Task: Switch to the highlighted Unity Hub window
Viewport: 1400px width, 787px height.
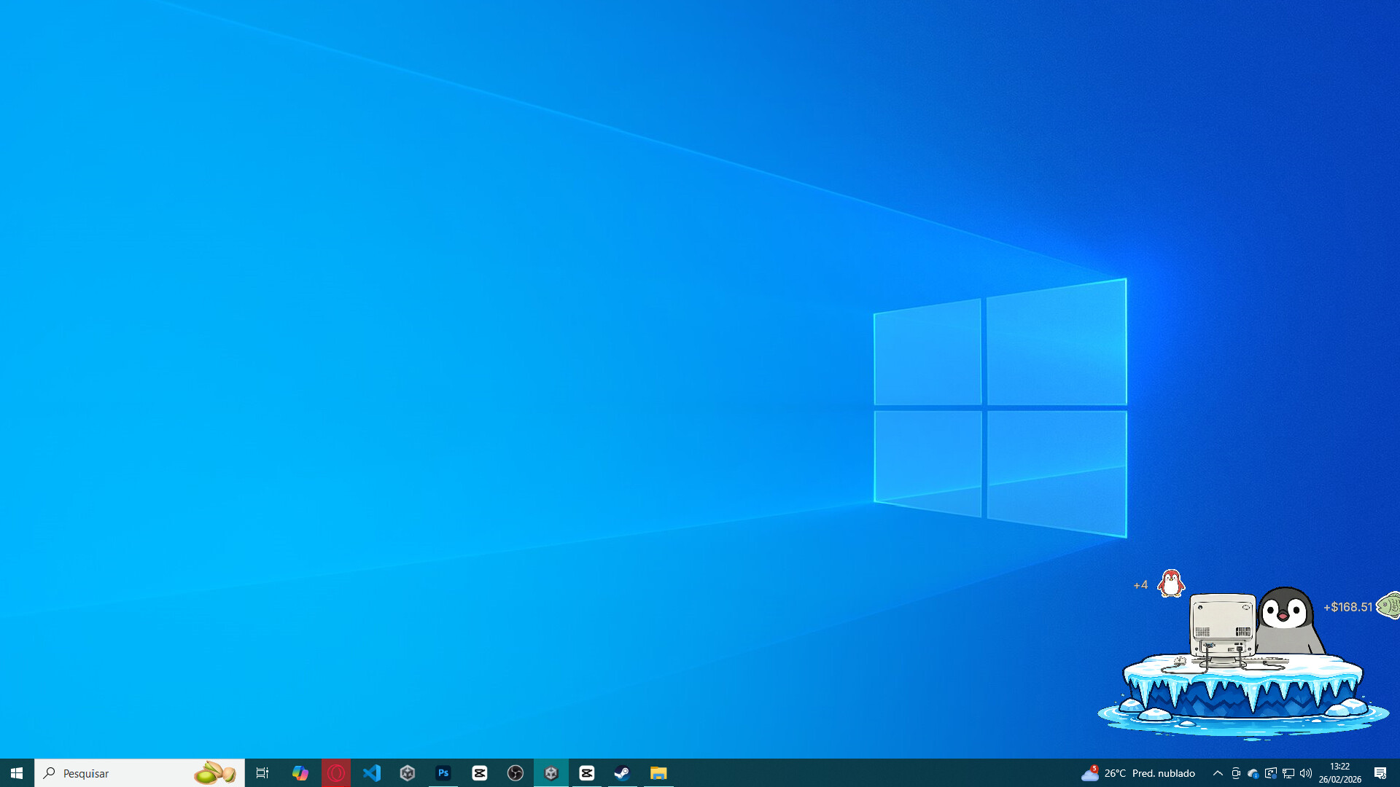Action: (x=551, y=773)
